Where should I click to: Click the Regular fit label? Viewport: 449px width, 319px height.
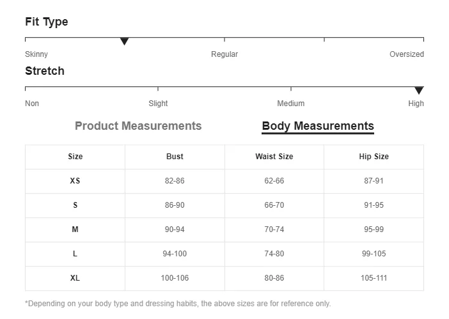tap(224, 54)
